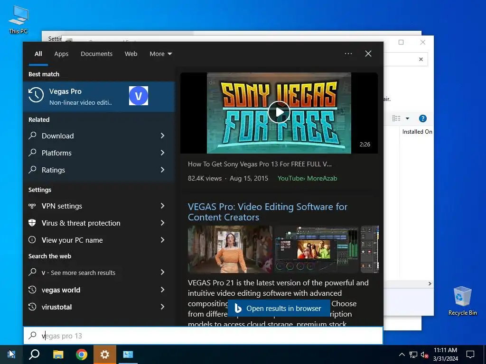The image size is (486, 364).
Task: Switch to the Web tab
Action: click(131, 54)
